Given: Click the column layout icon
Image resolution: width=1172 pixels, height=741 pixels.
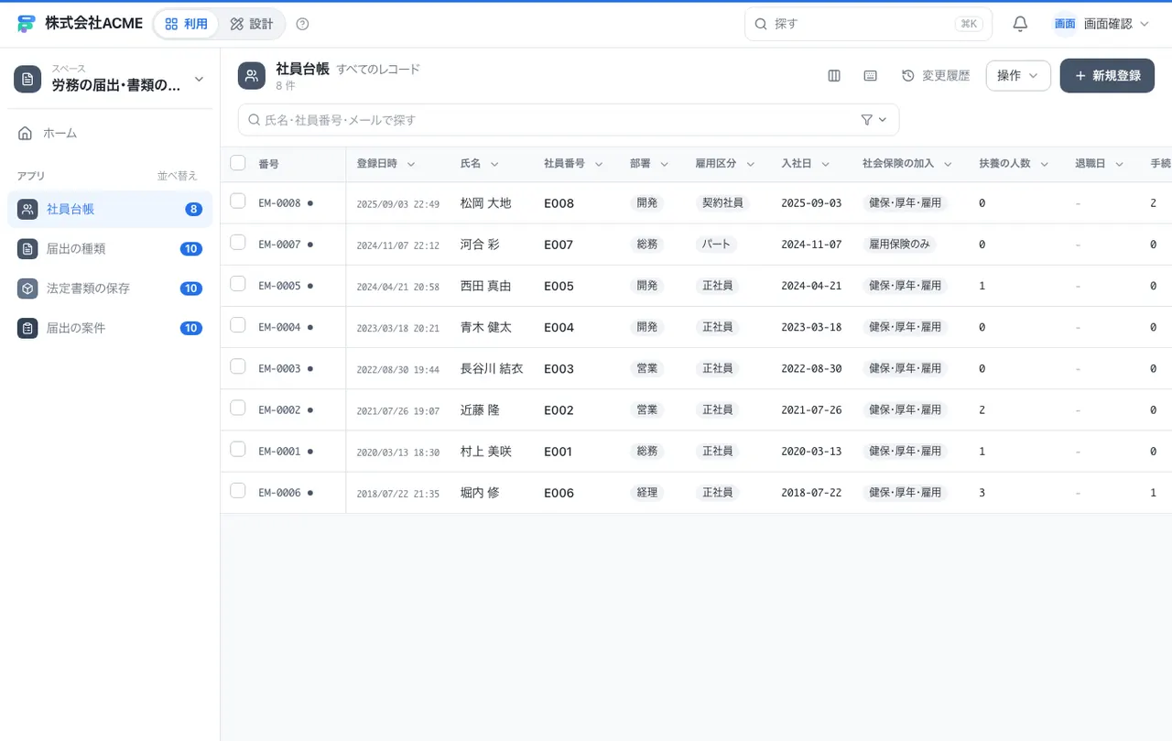Looking at the screenshot, I should click(834, 76).
